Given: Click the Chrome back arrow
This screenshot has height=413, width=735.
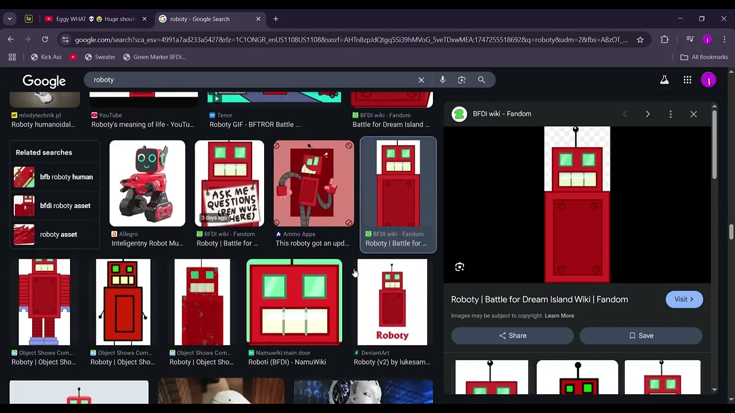Looking at the screenshot, I should [10, 40].
